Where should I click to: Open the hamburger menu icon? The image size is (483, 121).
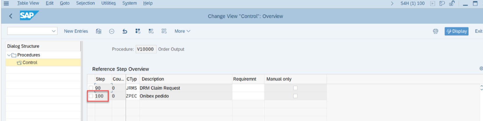pos(6,3)
